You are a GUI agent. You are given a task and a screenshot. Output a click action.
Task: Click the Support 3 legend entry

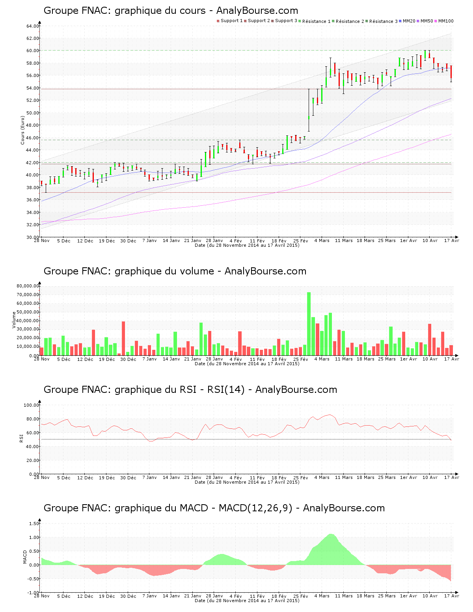[x=284, y=21]
